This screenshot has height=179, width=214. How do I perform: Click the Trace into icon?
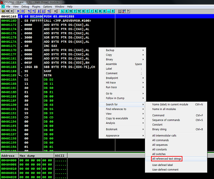tap(39, 11)
